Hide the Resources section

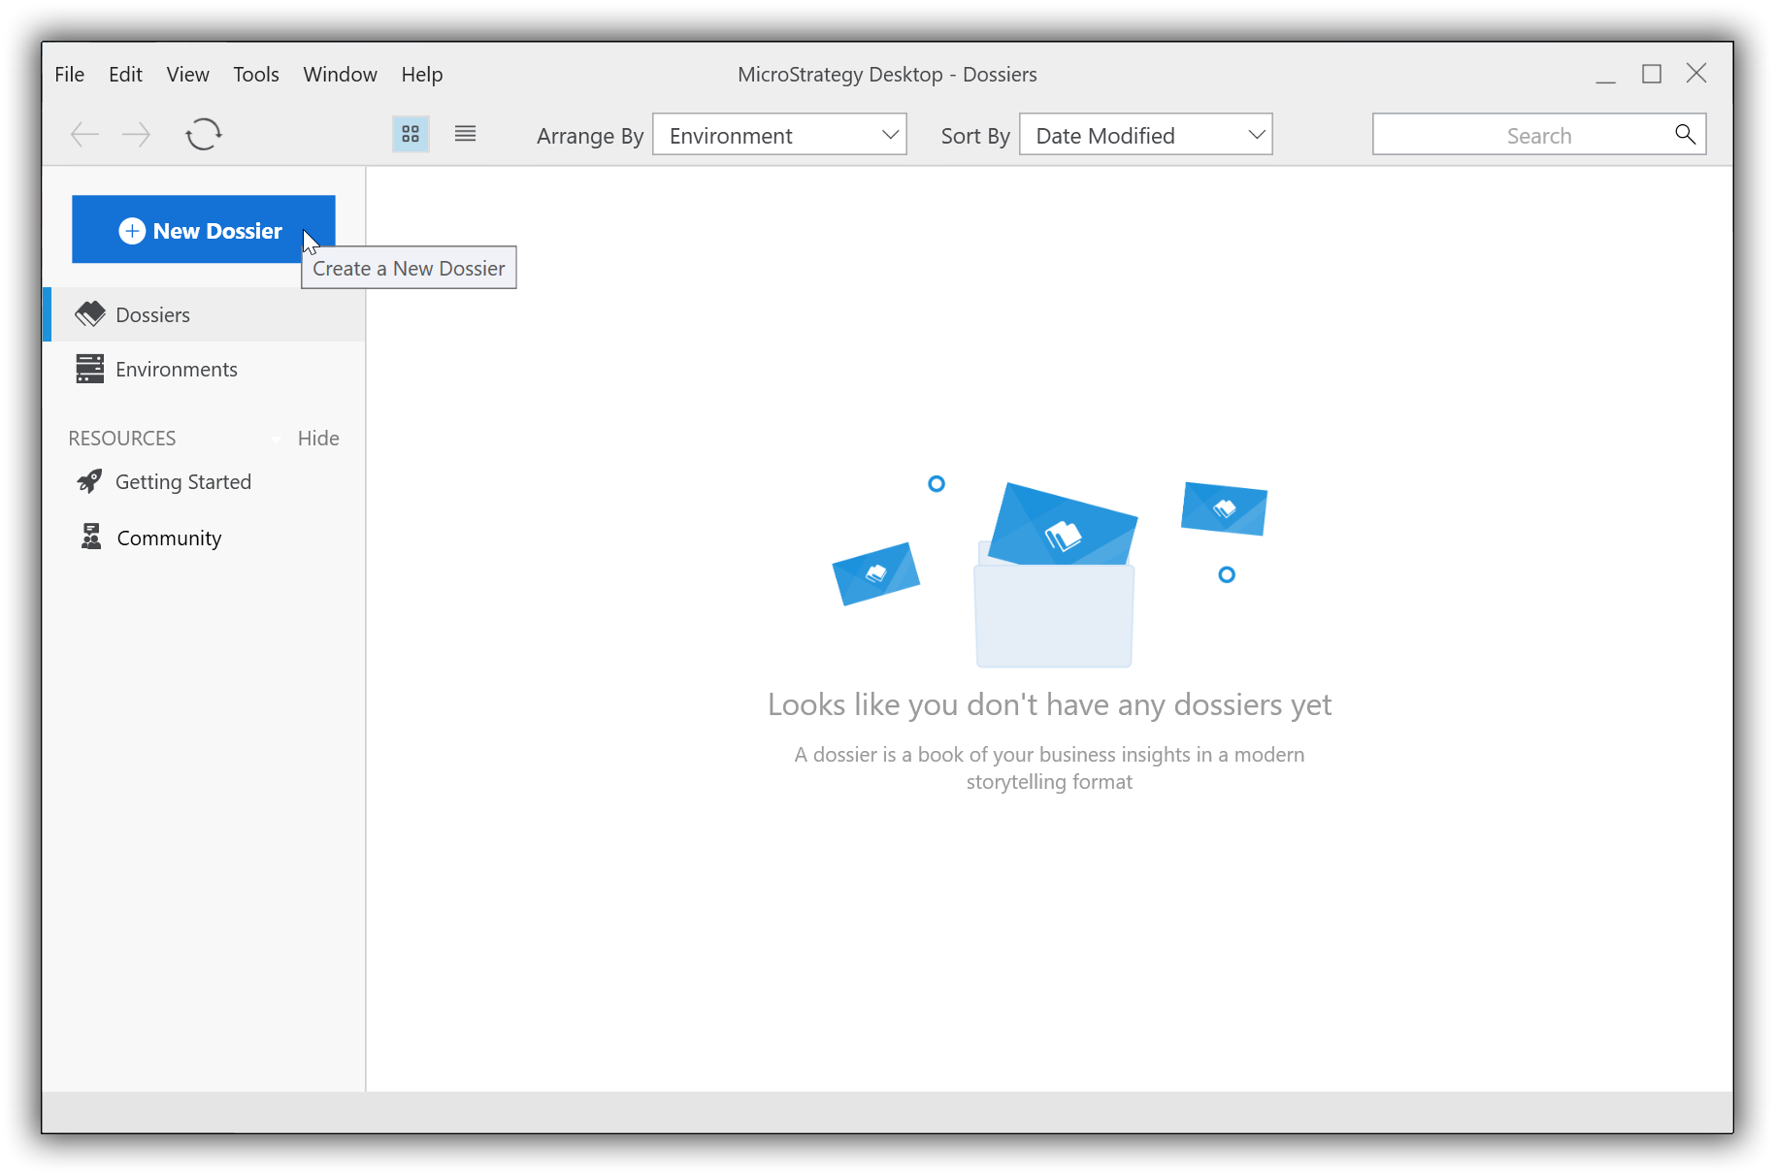coord(317,439)
